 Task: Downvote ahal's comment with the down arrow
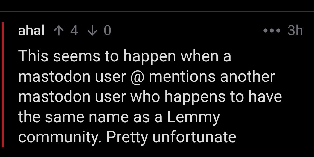click(92, 31)
